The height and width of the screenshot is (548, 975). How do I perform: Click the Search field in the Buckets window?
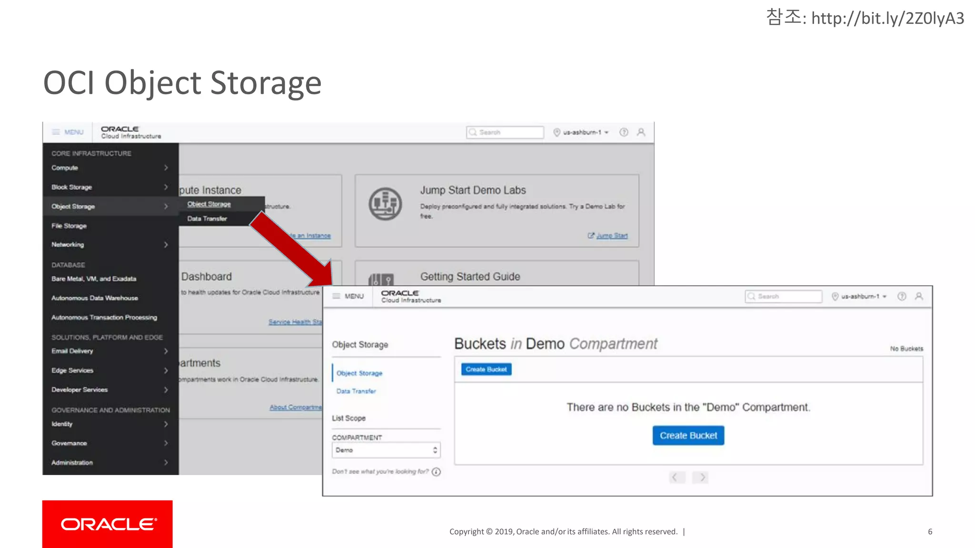click(x=784, y=296)
